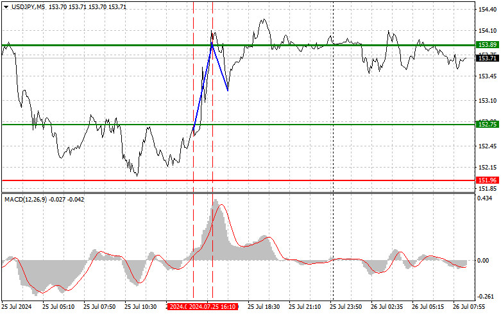Open the chart menu triangle beside USDJPY
Screen dimensions: 501x314
6,7
